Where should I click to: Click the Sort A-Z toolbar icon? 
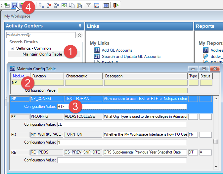[x=97, y=5]
